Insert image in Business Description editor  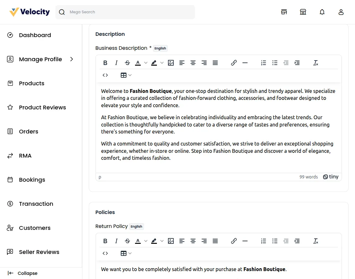[x=171, y=63]
